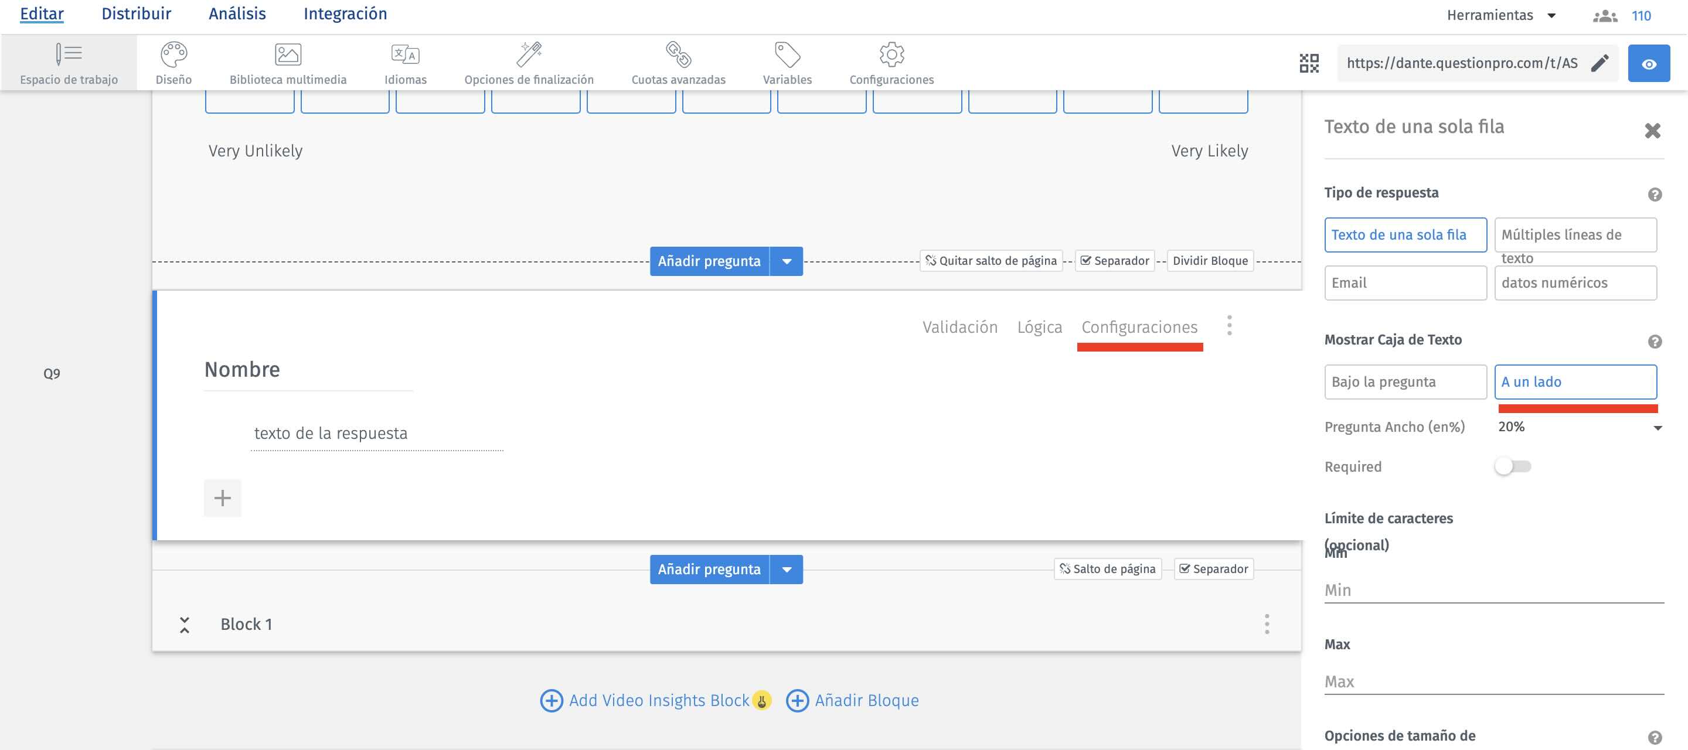Show the survey QR code
1688x750 pixels.
point(1309,63)
